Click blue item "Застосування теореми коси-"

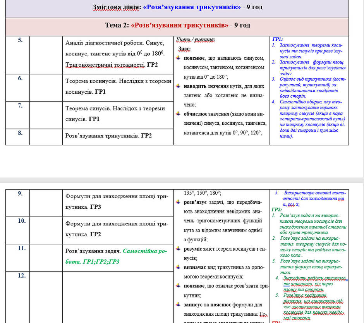pos(311,45)
